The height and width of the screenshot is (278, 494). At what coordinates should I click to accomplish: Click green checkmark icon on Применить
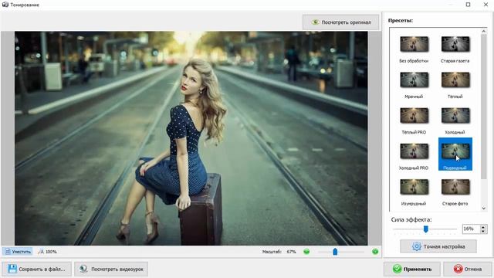tap(397, 269)
